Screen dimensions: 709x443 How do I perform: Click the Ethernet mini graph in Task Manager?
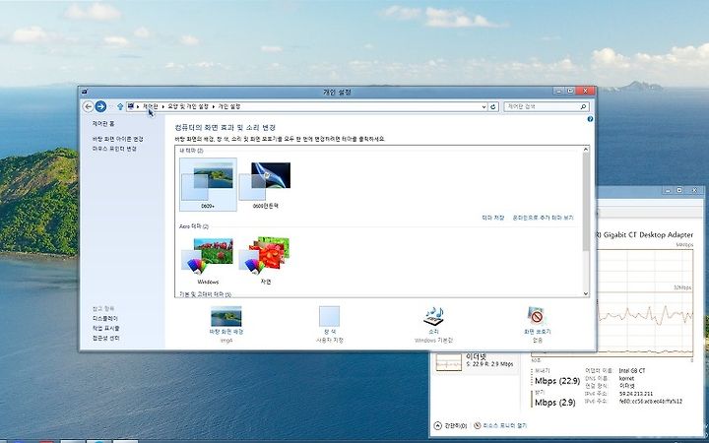tap(449, 362)
